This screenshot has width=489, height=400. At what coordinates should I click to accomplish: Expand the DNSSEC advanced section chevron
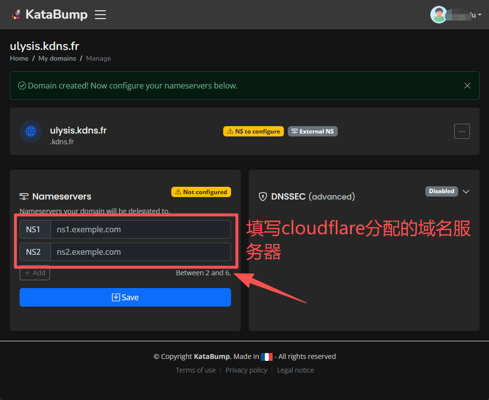466,192
